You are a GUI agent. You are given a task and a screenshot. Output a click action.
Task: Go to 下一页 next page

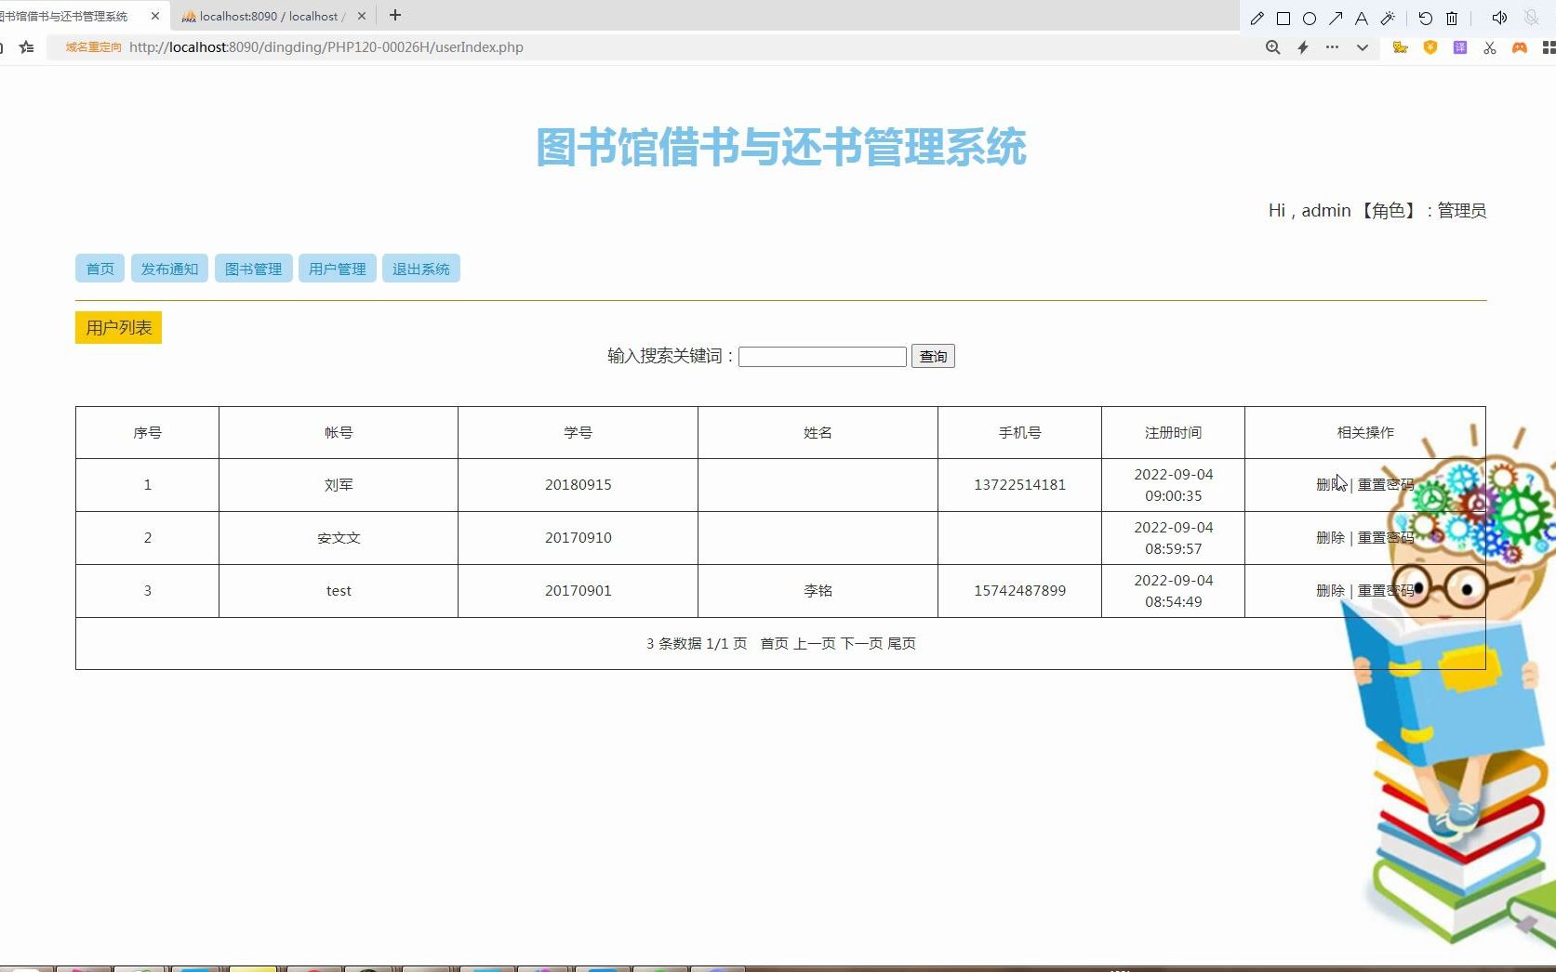tap(862, 643)
